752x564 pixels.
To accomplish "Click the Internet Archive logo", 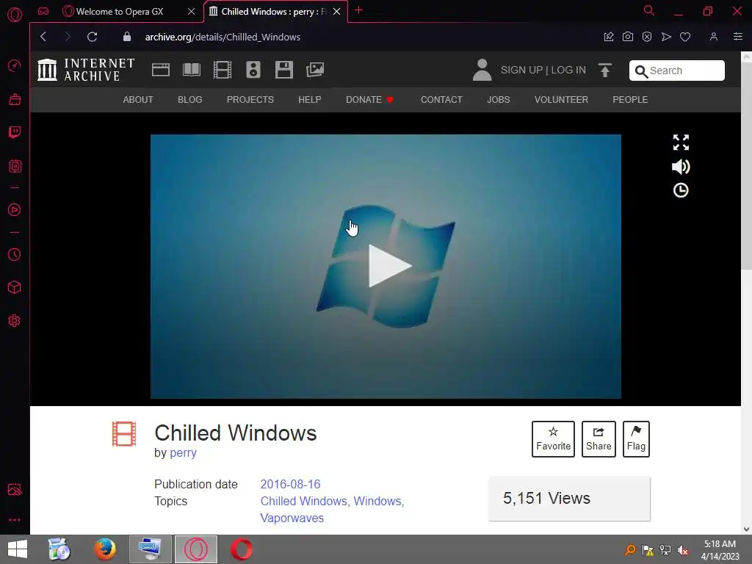I will point(86,70).
